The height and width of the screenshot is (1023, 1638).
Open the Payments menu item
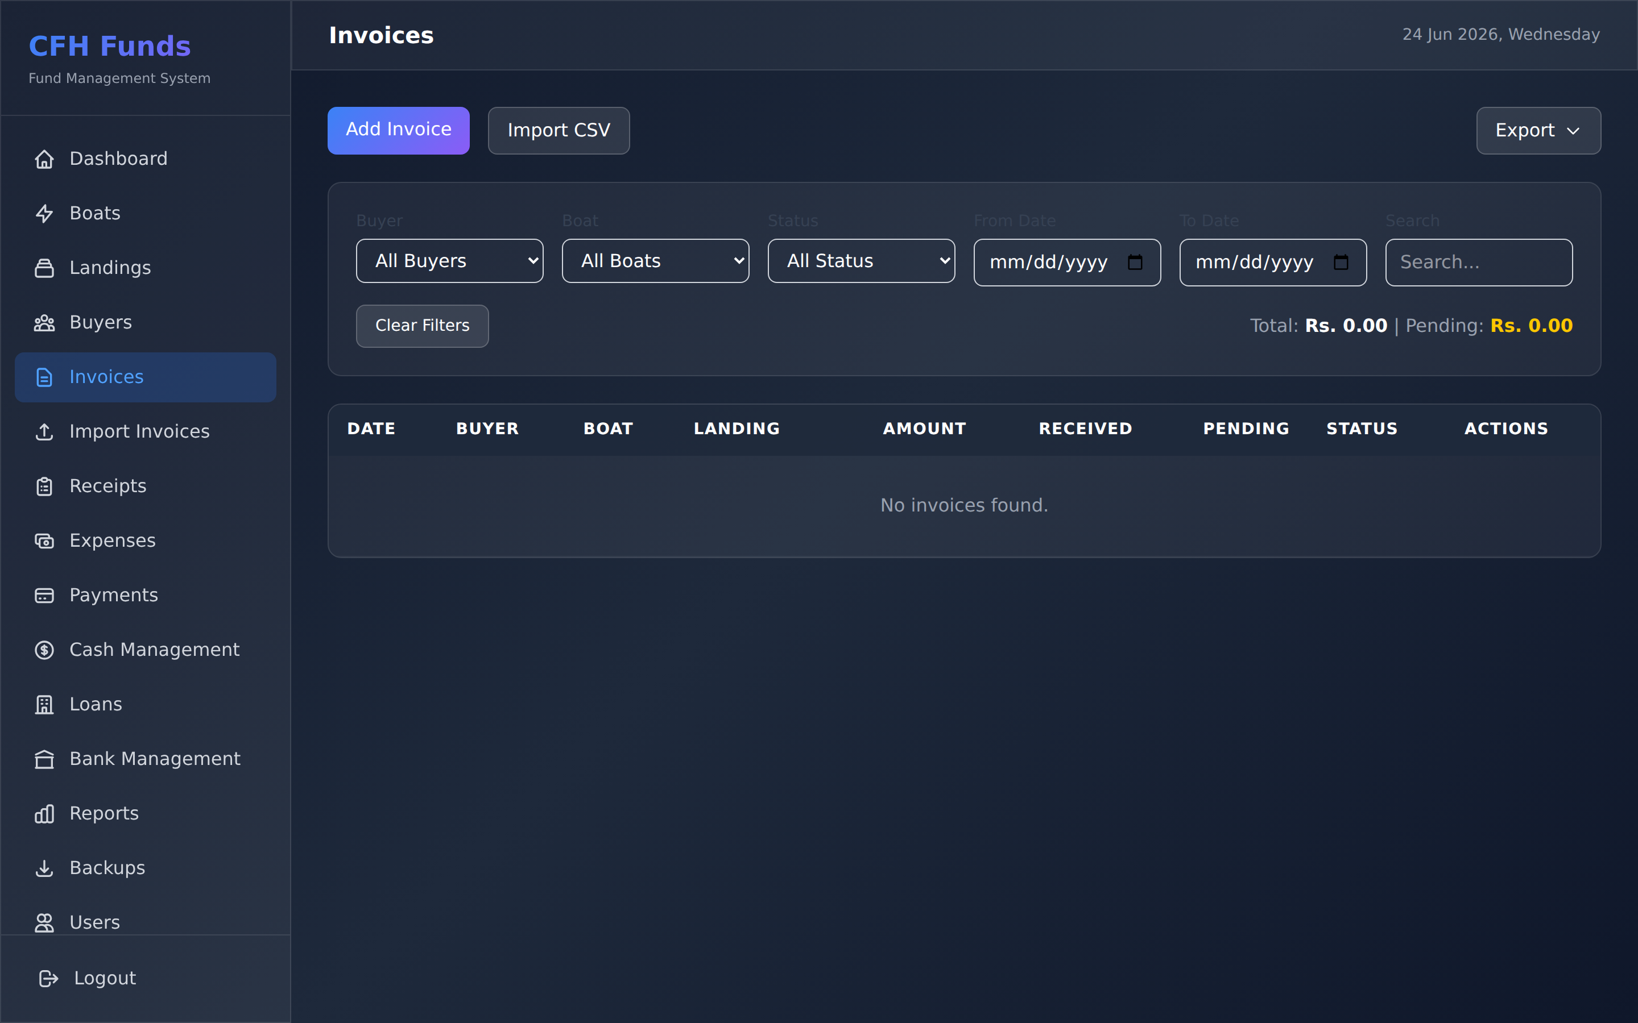(146, 596)
